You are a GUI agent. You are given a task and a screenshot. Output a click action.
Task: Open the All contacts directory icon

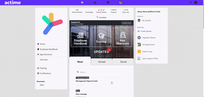tap(139, 20)
